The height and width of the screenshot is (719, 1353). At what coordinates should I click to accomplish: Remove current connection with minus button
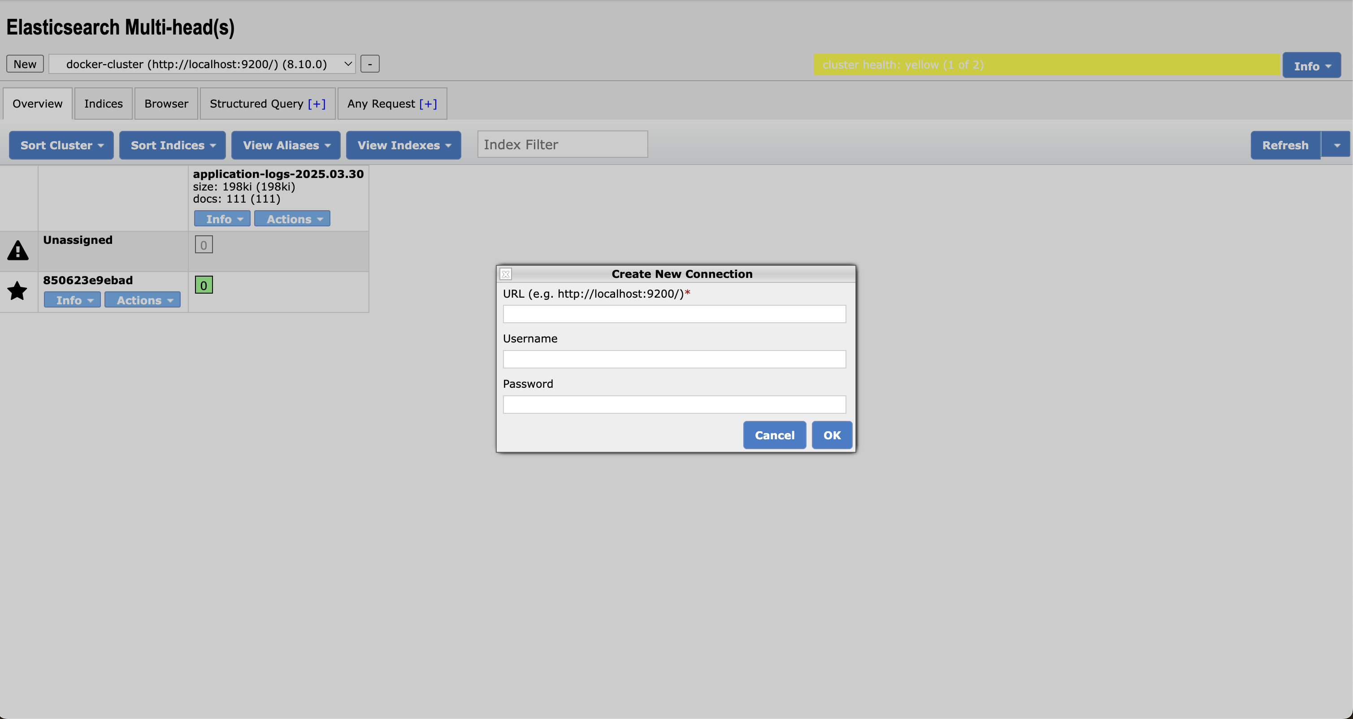click(x=370, y=64)
